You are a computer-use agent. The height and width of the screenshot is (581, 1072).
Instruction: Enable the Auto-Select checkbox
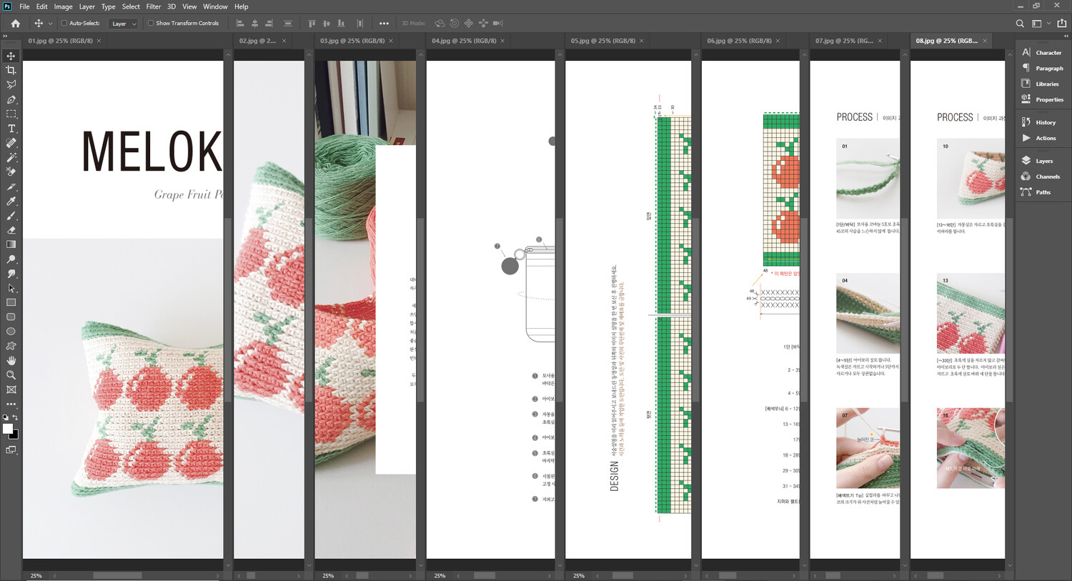tap(64, 24)
